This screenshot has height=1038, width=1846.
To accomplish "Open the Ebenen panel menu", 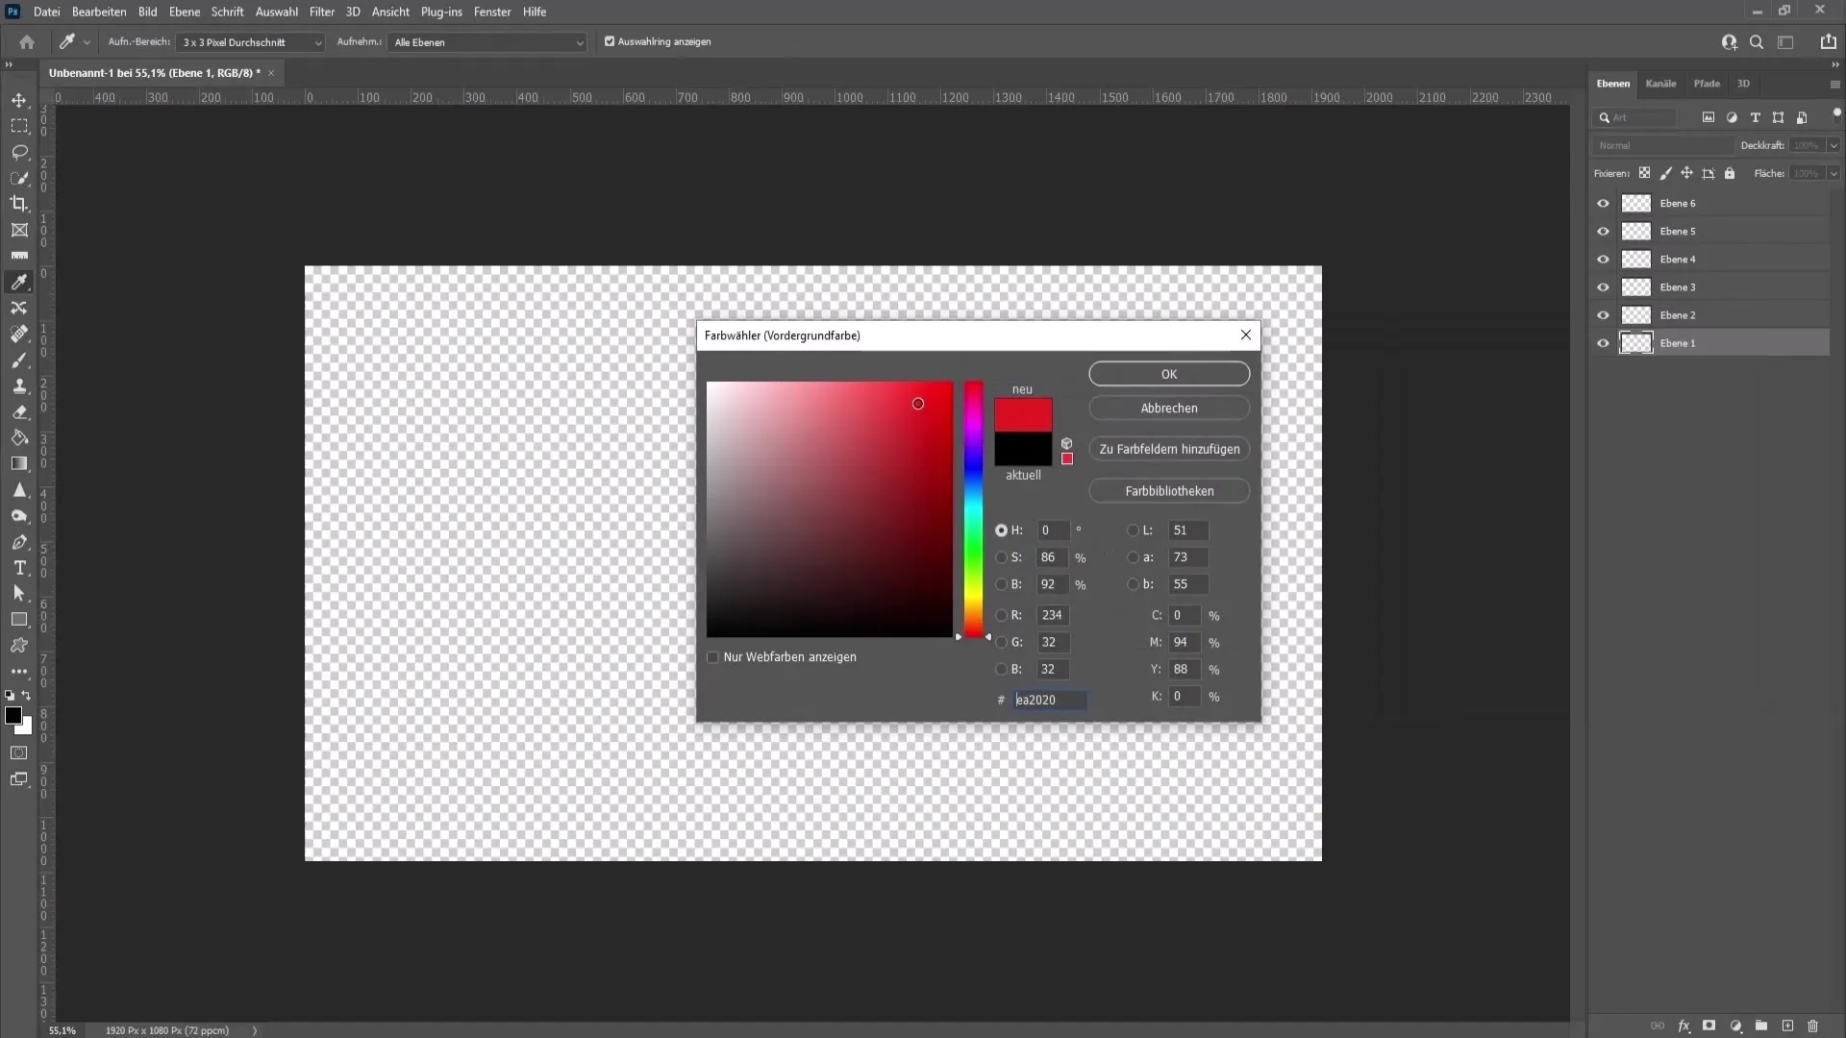I will [1834, 85].
